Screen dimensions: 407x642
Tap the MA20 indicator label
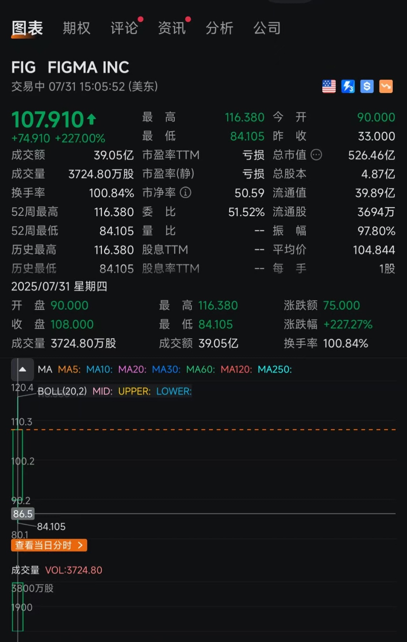point(132,369)
